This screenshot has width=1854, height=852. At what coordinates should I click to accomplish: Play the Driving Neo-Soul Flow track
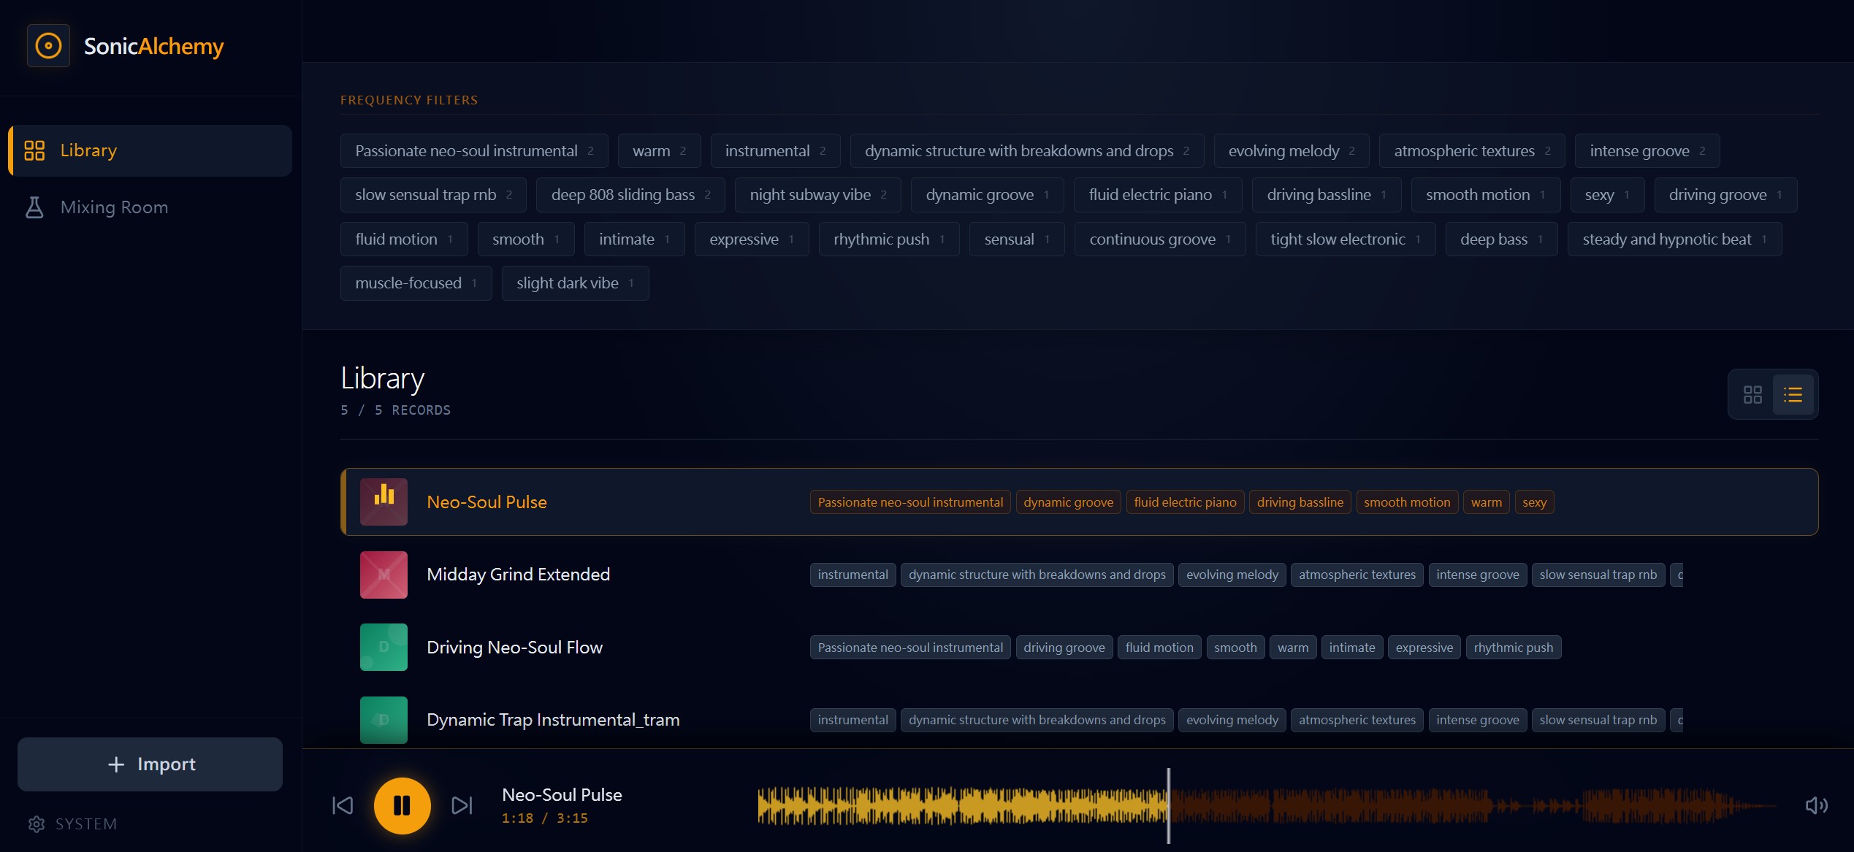point(514,648)
